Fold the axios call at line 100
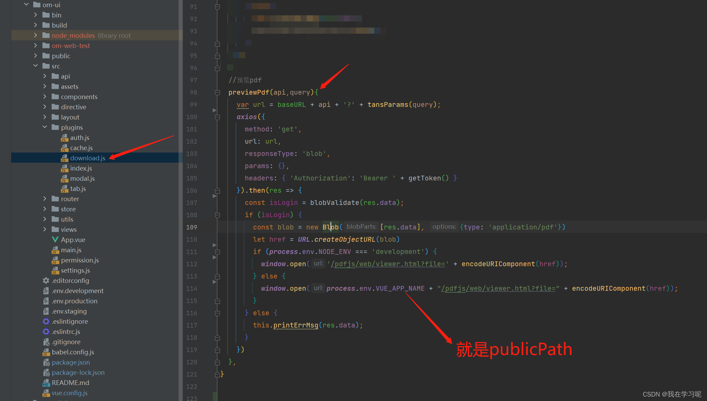Viewport: 707px width, 401px height. point(217,117)
